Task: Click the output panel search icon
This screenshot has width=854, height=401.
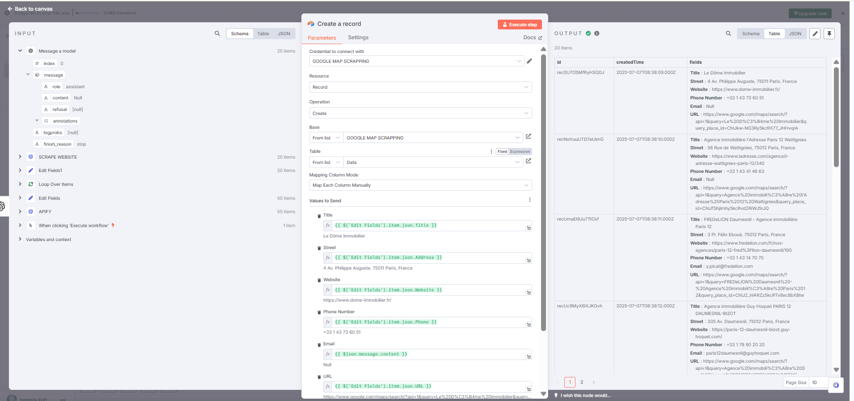Action: coord(728,33)
